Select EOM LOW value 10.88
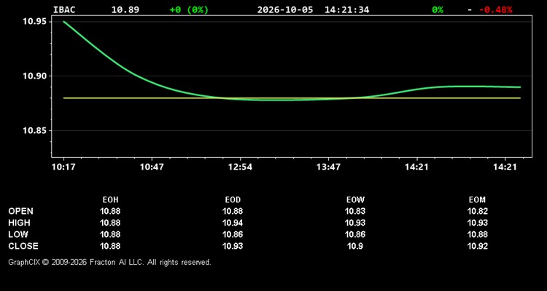This screenshot has height=291, width=547. 477,234
